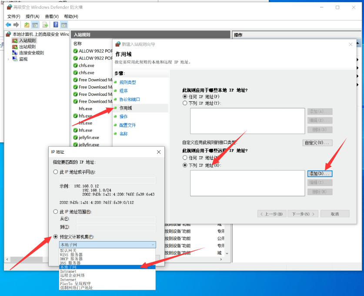Click the remote IP addresses list box
This screenshot has height=296, width=364.
click(x=247, y=183)
